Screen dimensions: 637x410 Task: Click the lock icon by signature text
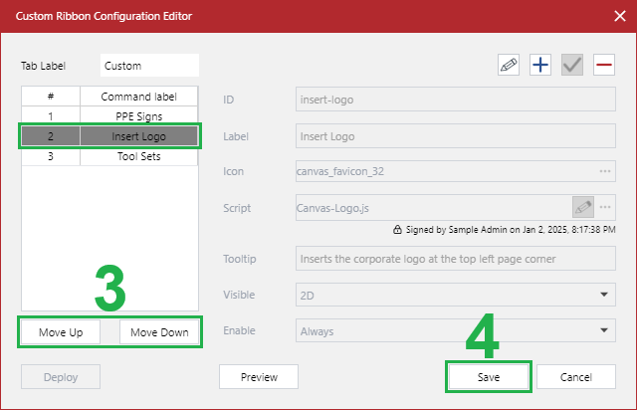pyautogui.click(x=398, y=228)
